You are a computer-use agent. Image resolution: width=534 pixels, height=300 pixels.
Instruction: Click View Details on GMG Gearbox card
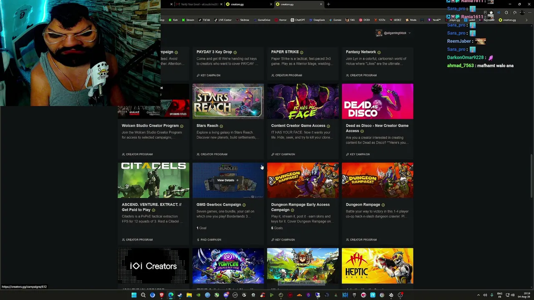point(227,180)
